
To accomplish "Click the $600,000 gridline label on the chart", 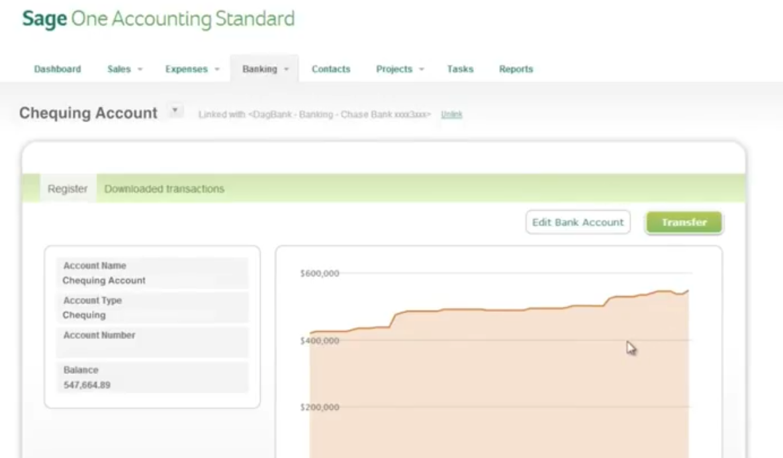I will [320, 274].
